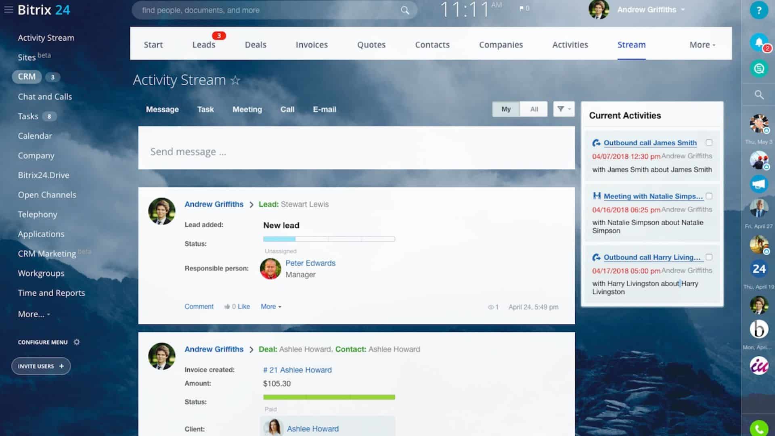The height and width of the screenshot is (436, 775).
Task: Check the Outbound call James Smith checkbox
Action: click(x=709, y=143)
